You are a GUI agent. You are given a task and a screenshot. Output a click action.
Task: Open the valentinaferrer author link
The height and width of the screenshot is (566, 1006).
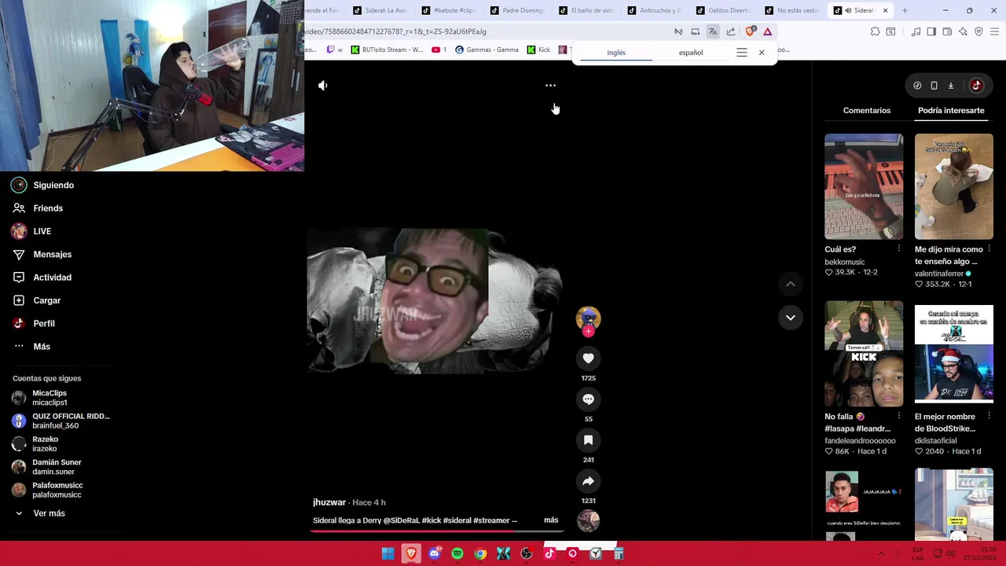pyautogui.click(x=939, y=274)
